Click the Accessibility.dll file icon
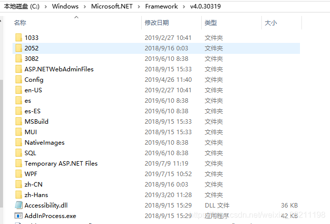 [19, 206]
